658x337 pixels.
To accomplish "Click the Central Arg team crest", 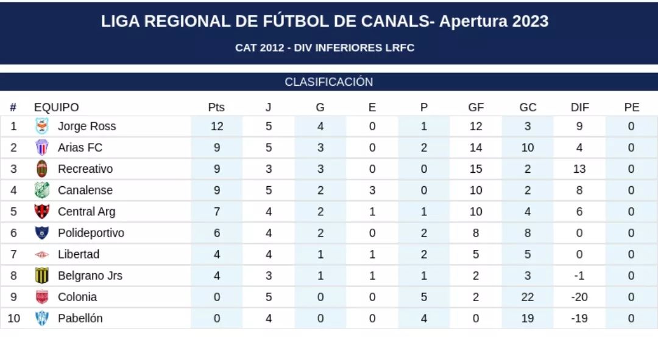I will [x=41, y=212].
